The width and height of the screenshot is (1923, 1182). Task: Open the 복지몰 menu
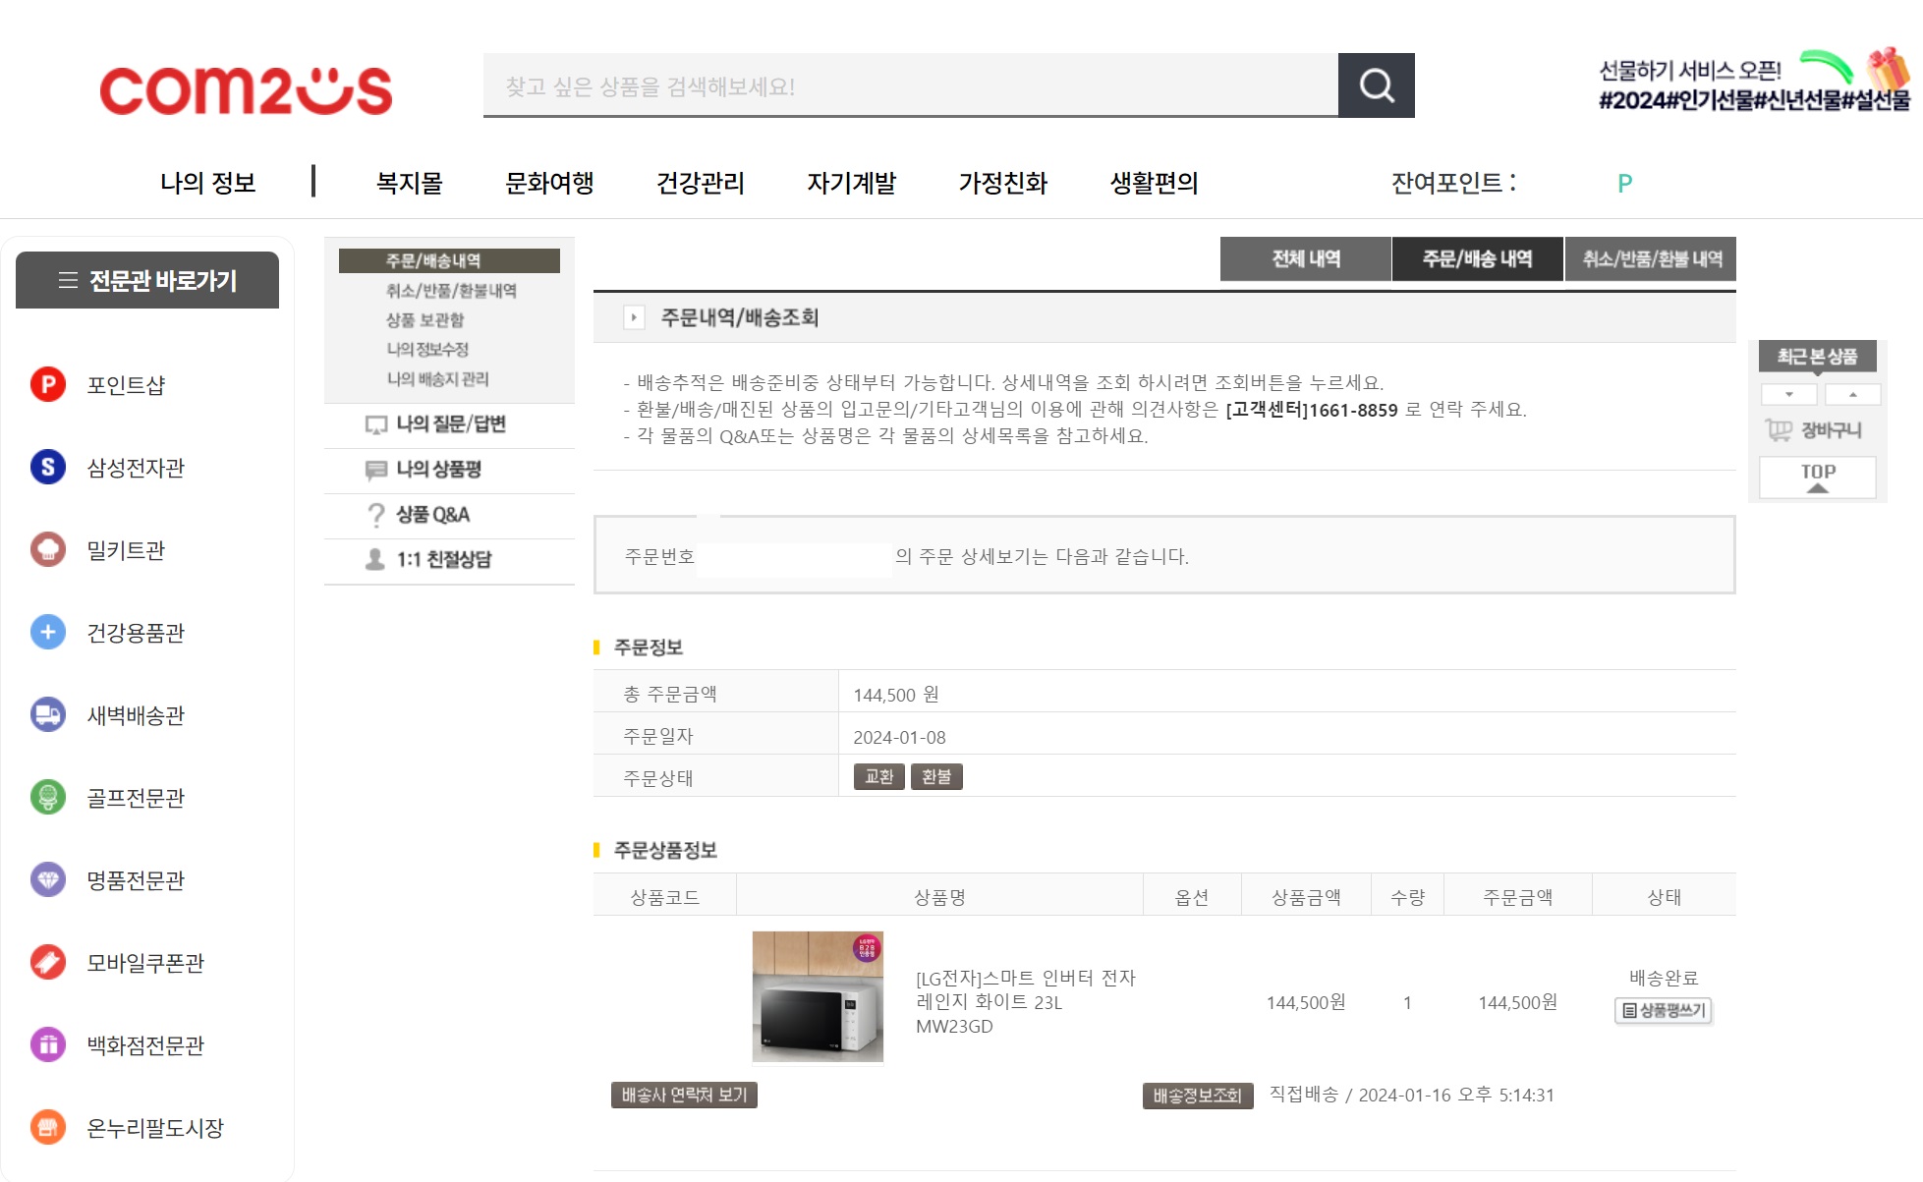[x=409, y=183]
